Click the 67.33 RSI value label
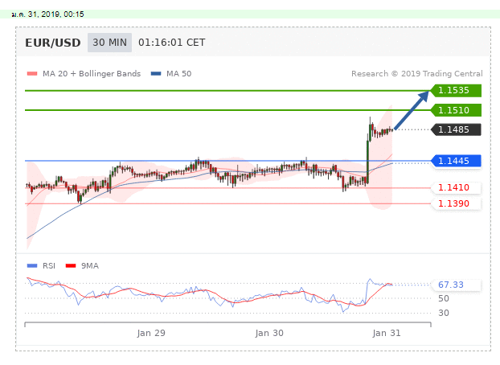This screenshot has width=500, height=365. point(456,285)
